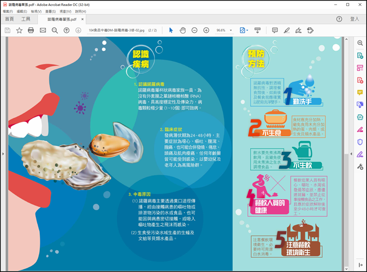367x272 pixels.
Task: Activate the Selection arrow tool
Action: pos(171,30)
